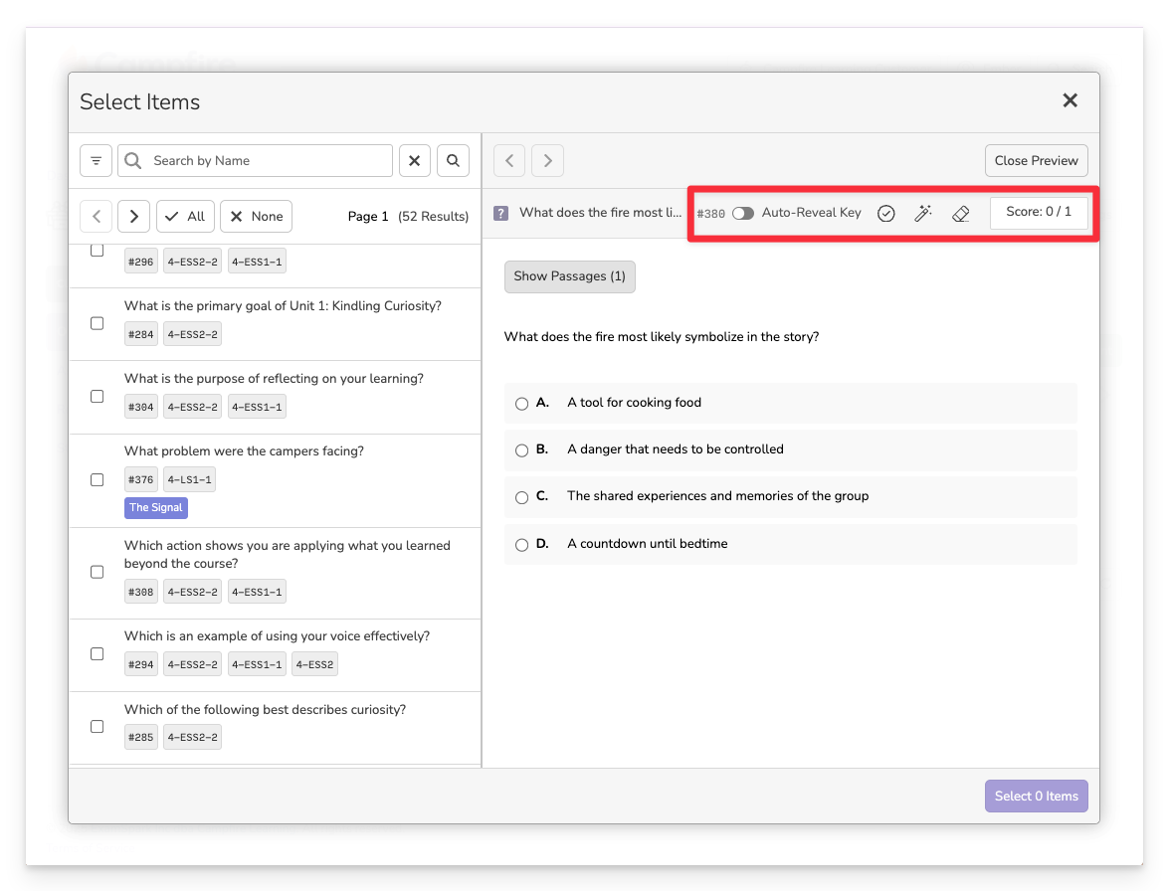Close the Select Items dialog
1169x891 pixels.
(x=1070, y=100)
